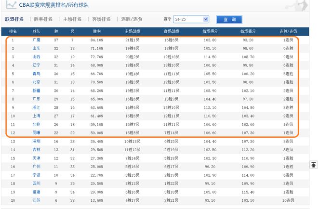The height and width of the screenshot is (209, 318).
Task: Open the 广州 team link
Action: pos(36,167)
